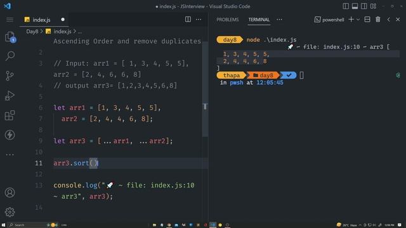Image resolution: width=406 pixels, height=228 pixels.
Task: Click Day8 breadcrumb segment
Action: [32, 32]
